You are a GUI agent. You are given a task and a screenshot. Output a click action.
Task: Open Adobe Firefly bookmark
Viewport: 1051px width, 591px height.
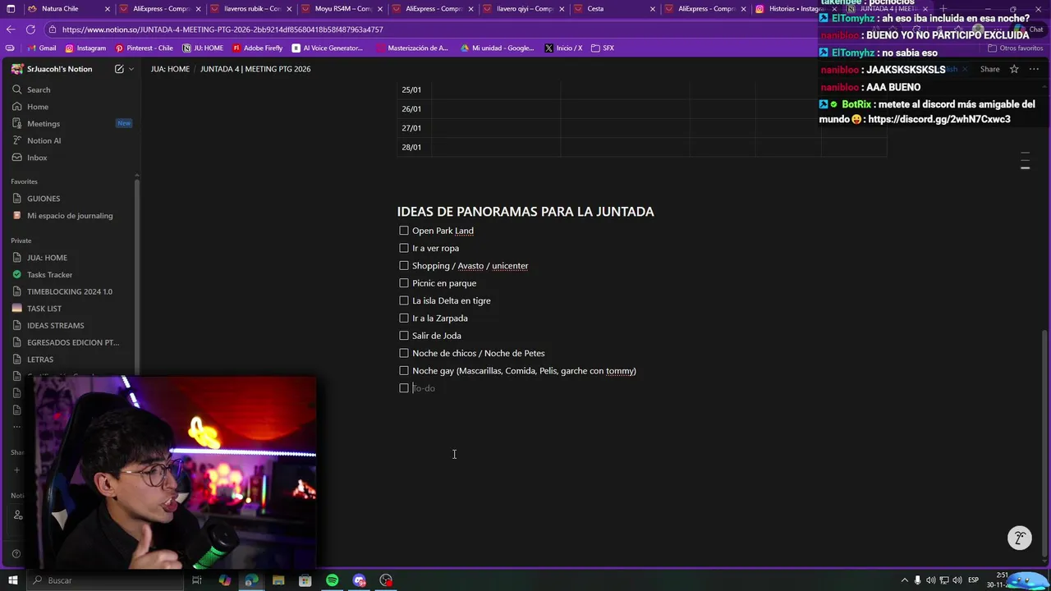point(257,48)
